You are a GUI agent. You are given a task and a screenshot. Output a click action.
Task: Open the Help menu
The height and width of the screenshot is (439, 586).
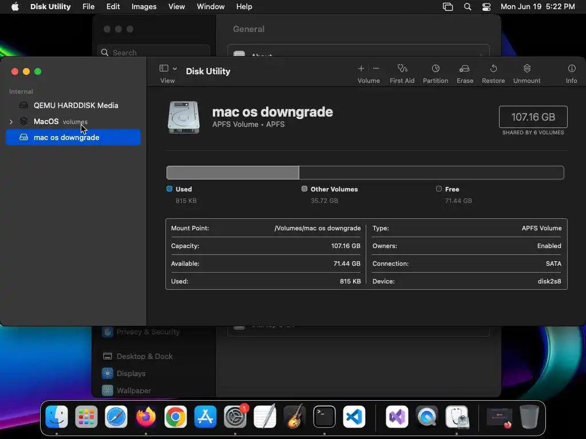click(244, 7)
